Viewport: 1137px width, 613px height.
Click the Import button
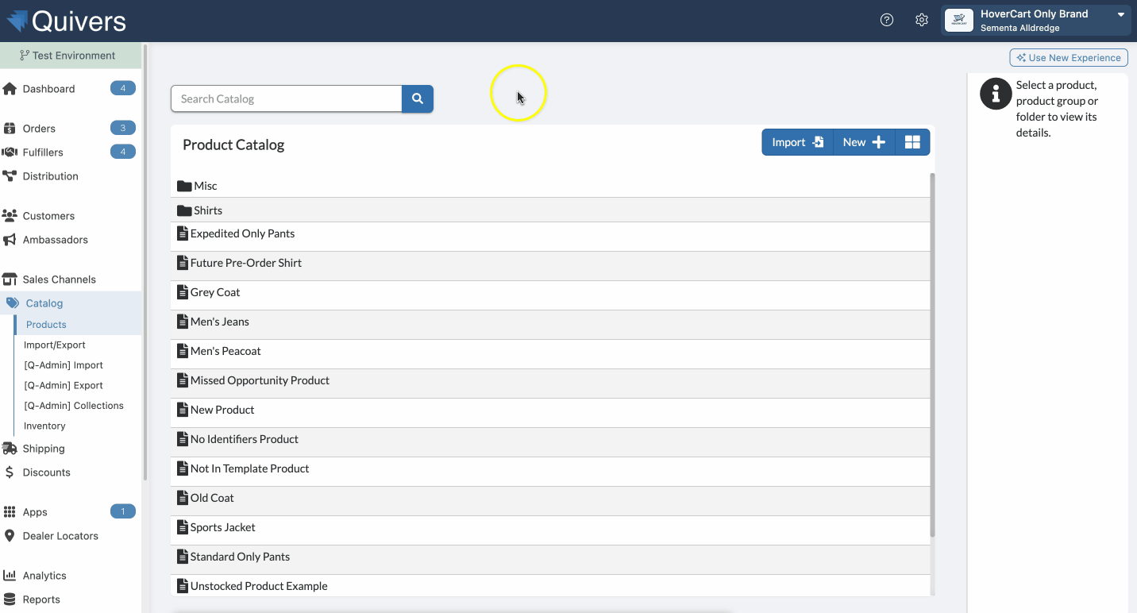[797, 142]
